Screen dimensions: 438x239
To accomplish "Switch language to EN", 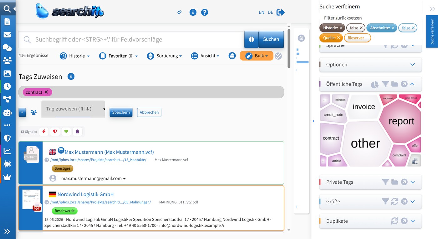I will tap(262, 12).
